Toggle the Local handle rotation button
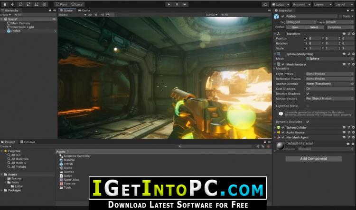Viewport: 356px width, 210px height. pyautogui.click(x=77, y=4)
